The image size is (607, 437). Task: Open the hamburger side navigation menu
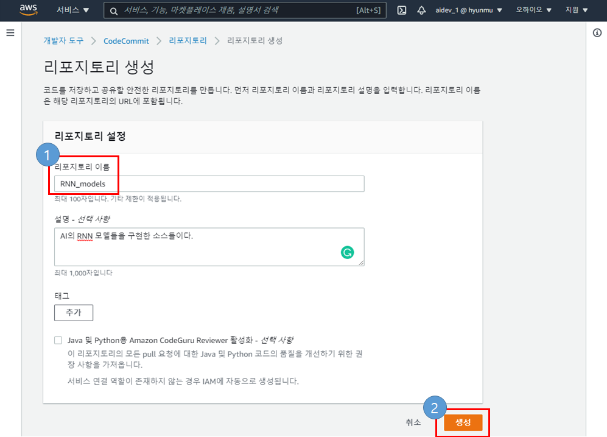click(10, 32)
